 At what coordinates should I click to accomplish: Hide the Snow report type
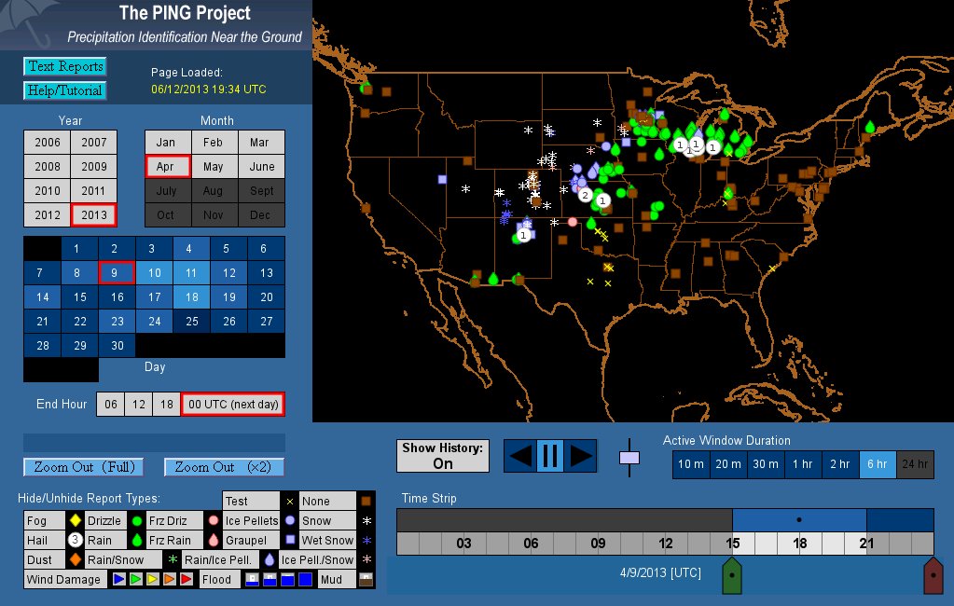[316, 521]
